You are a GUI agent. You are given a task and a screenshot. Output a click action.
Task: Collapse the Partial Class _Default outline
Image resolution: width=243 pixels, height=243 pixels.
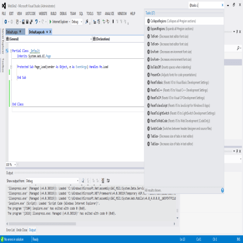pos(11,51)
